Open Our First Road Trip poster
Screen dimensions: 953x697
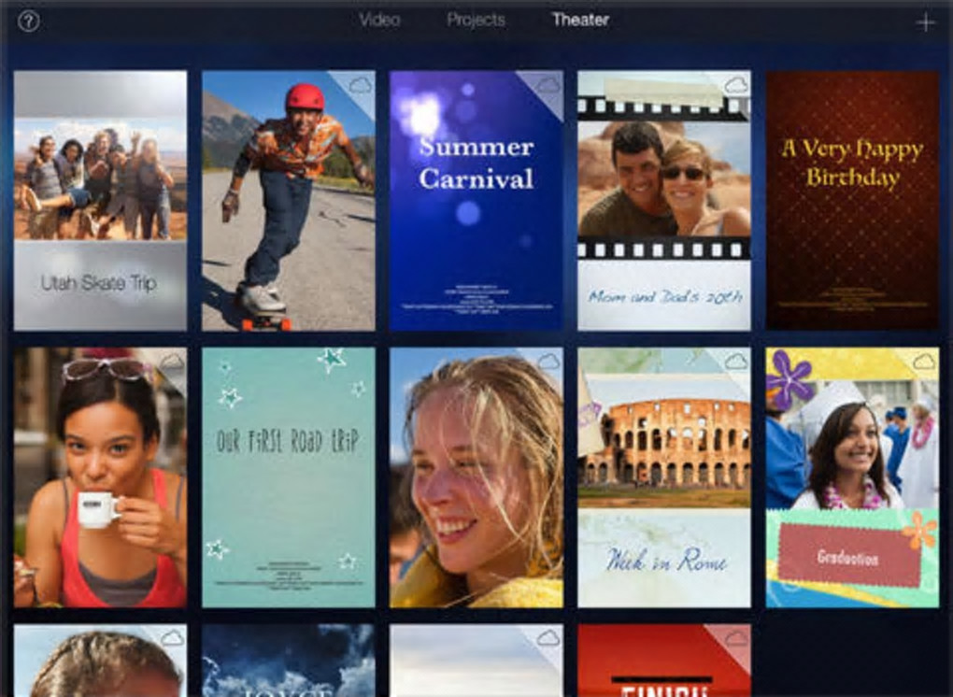pyautogui.click(x=289, y=477)
